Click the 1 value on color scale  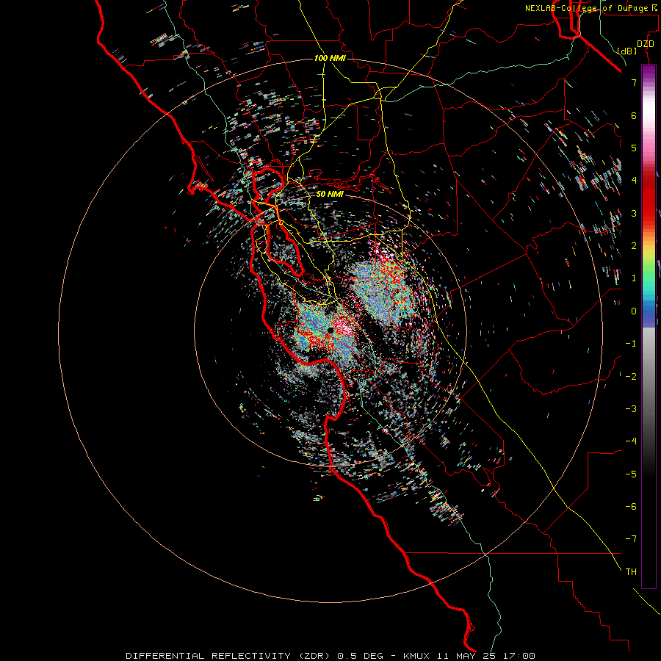[634, 278]
